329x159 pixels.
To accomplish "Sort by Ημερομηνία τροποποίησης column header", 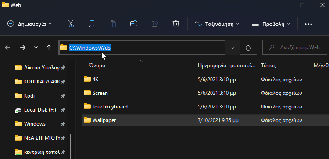I will tap(226, 65).
